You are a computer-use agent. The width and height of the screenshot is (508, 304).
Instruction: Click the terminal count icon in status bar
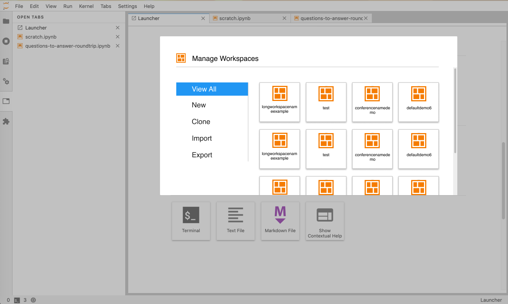point(17,300)
